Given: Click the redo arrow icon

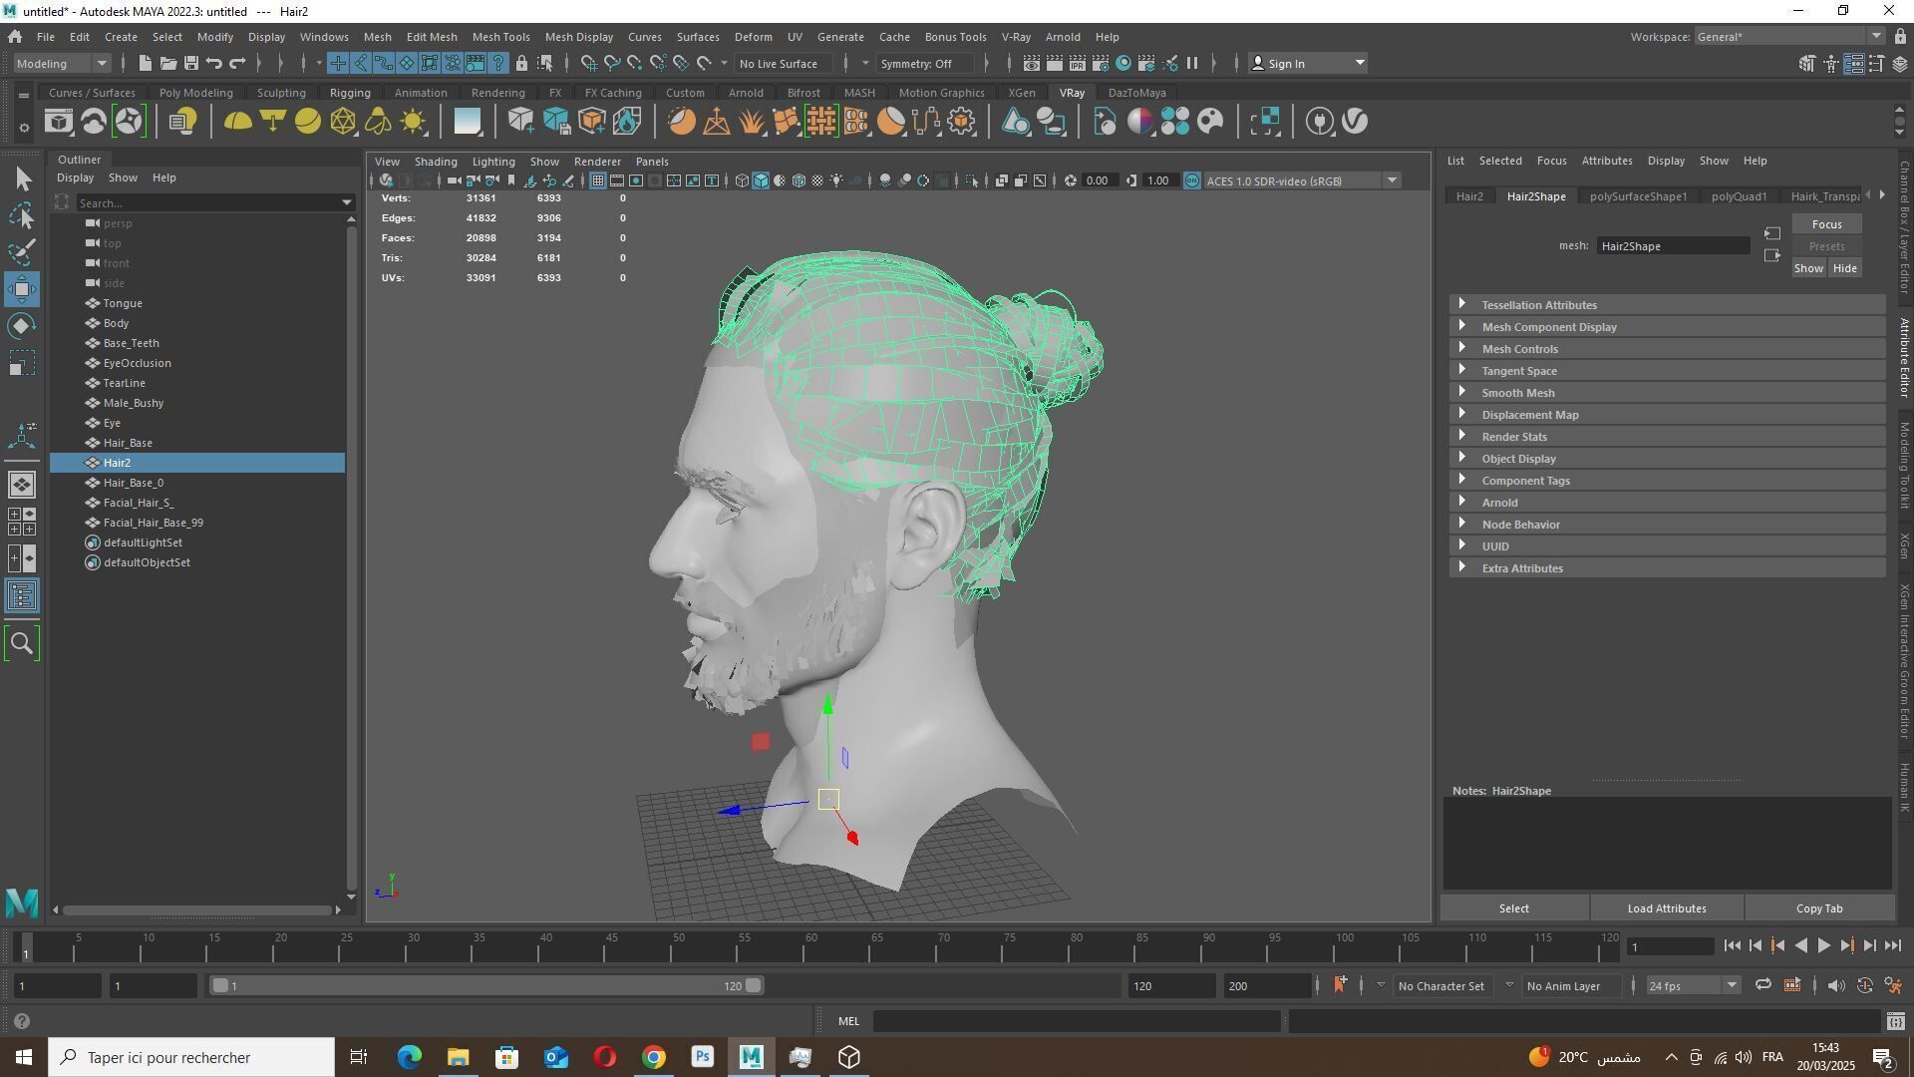Looking at the screenshot, I should pyautogui.click(x=236, y=63).
